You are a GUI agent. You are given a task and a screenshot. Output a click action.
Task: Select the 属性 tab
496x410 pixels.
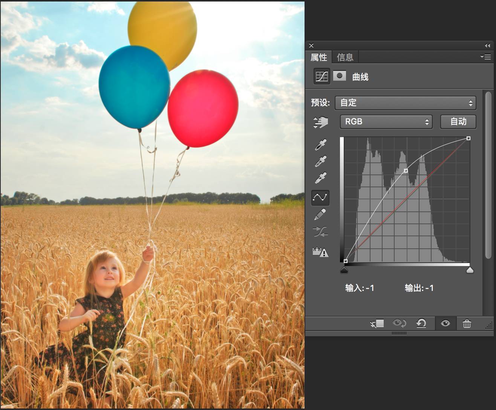319,57
